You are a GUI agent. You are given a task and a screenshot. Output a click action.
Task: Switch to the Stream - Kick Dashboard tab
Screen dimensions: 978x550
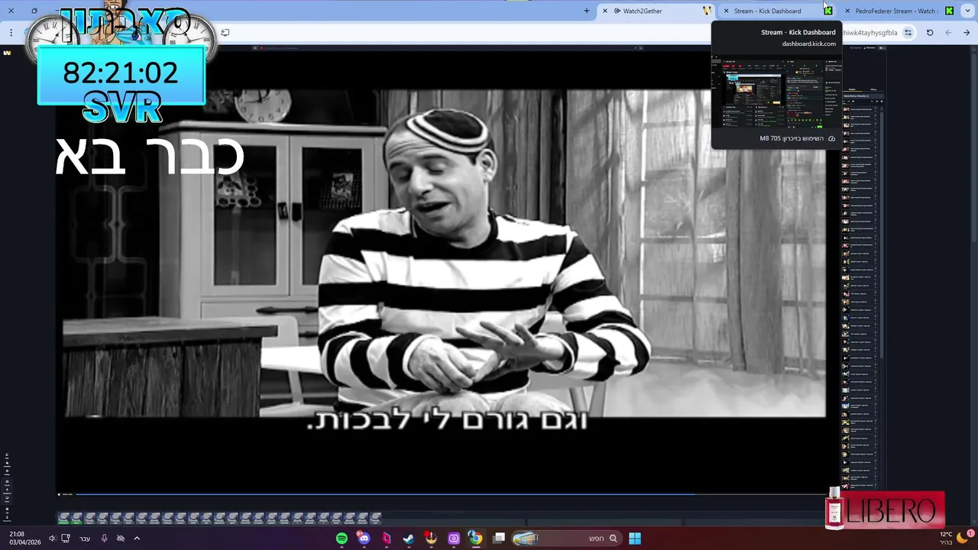pyautogui.click(x=776, y=11)
